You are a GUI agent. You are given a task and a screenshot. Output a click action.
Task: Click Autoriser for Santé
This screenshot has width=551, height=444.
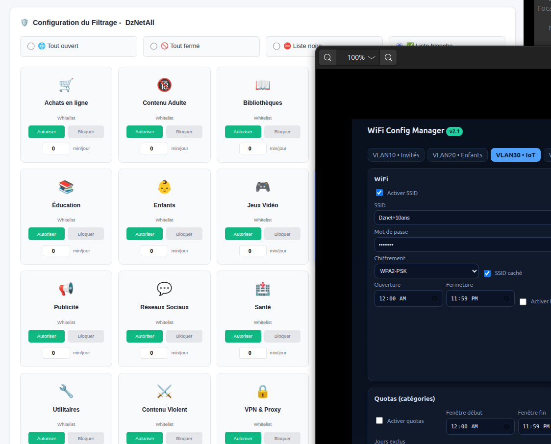point(243,336)
